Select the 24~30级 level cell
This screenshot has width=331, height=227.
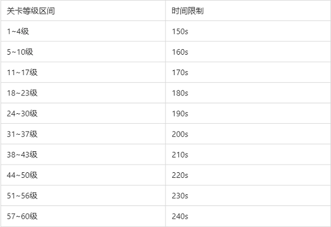click(x=22, y=113)
